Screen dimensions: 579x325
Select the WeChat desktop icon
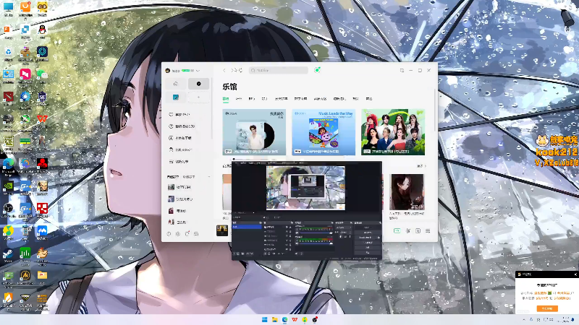42,76
